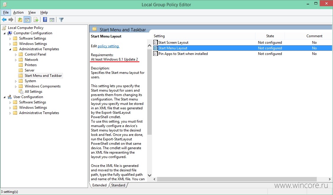Toggle the Show/Hide Console Tree icon

click(x=27, y=20)
